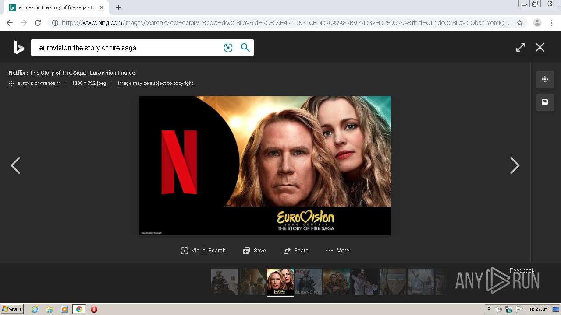Click the Feedback link
The height and width of the screenshot is (315, 561).
click(x=522, y=270)
